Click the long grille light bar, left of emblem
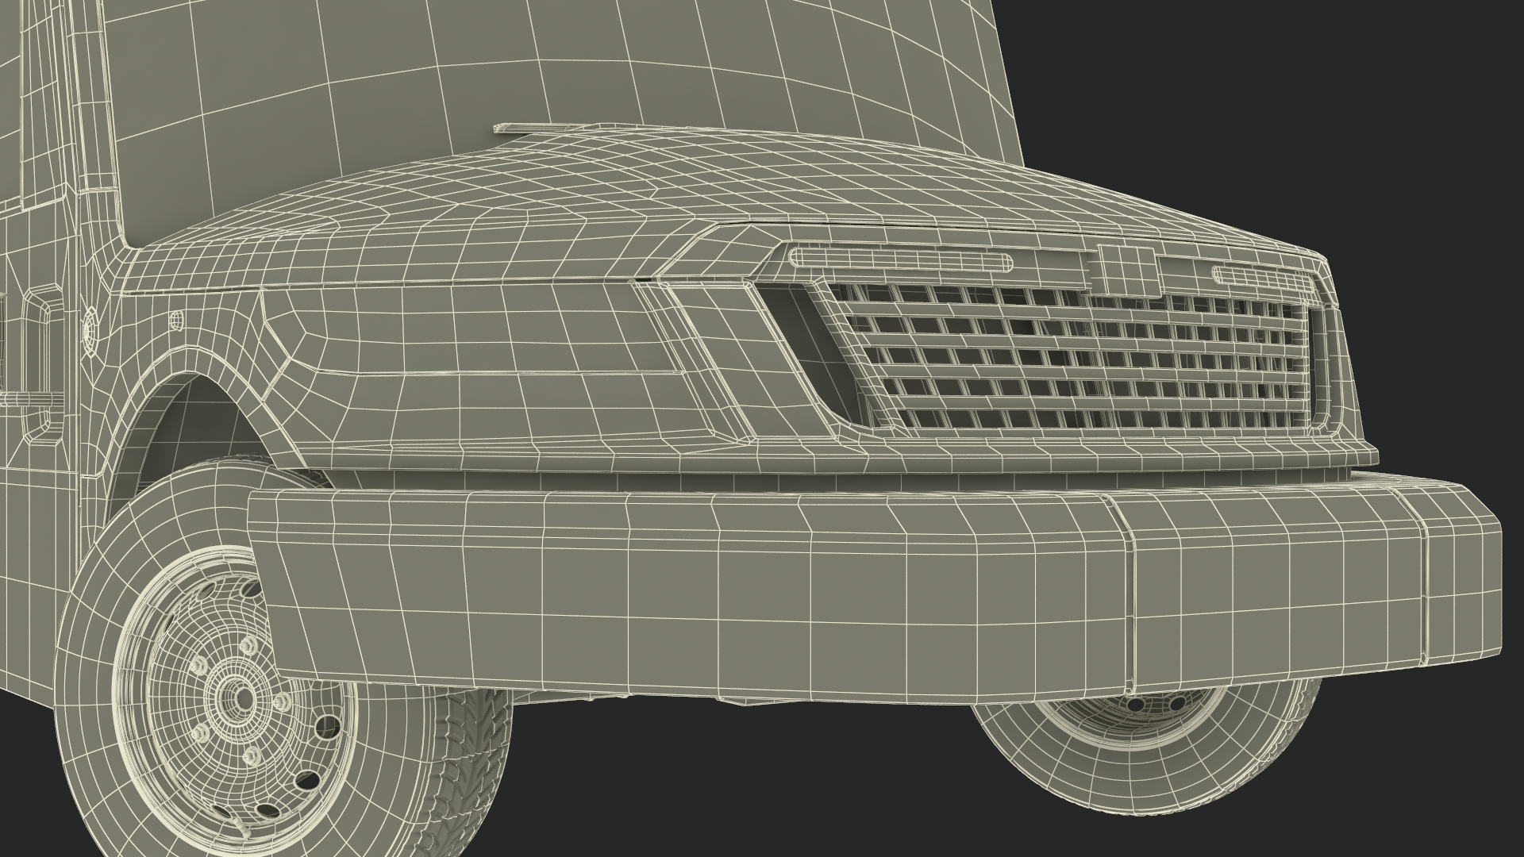1524x857 pixels. pyautogui.click(x=901, y=261)
